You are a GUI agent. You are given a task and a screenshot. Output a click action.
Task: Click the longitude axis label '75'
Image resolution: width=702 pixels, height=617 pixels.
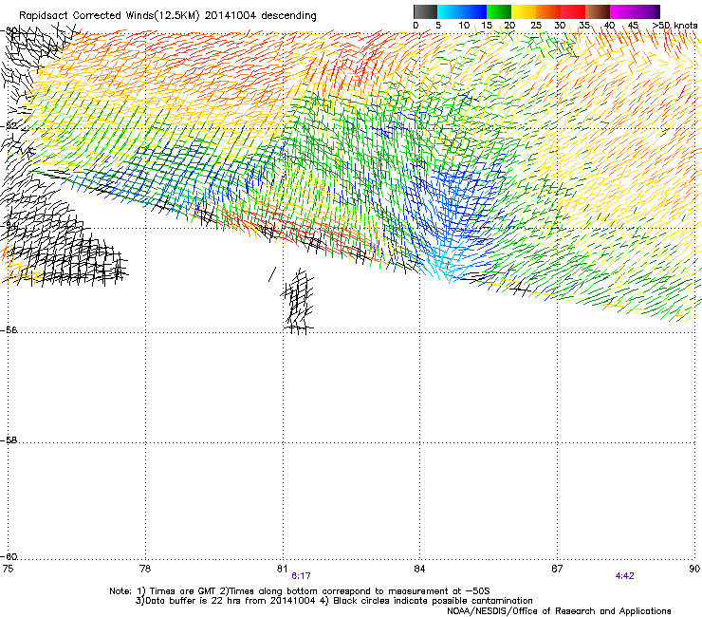[8, 569]
